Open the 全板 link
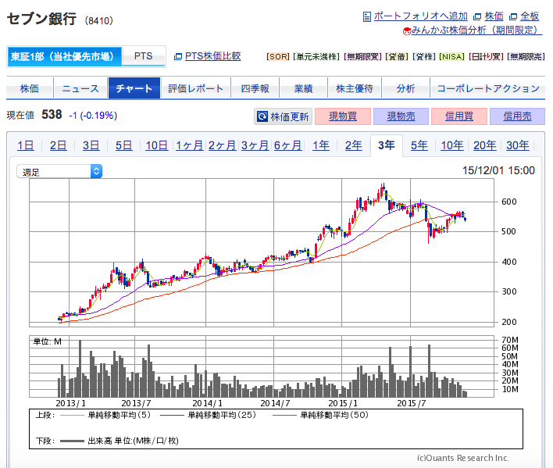The width and height of the screenshot is (553, 468). tap(530, 16)
